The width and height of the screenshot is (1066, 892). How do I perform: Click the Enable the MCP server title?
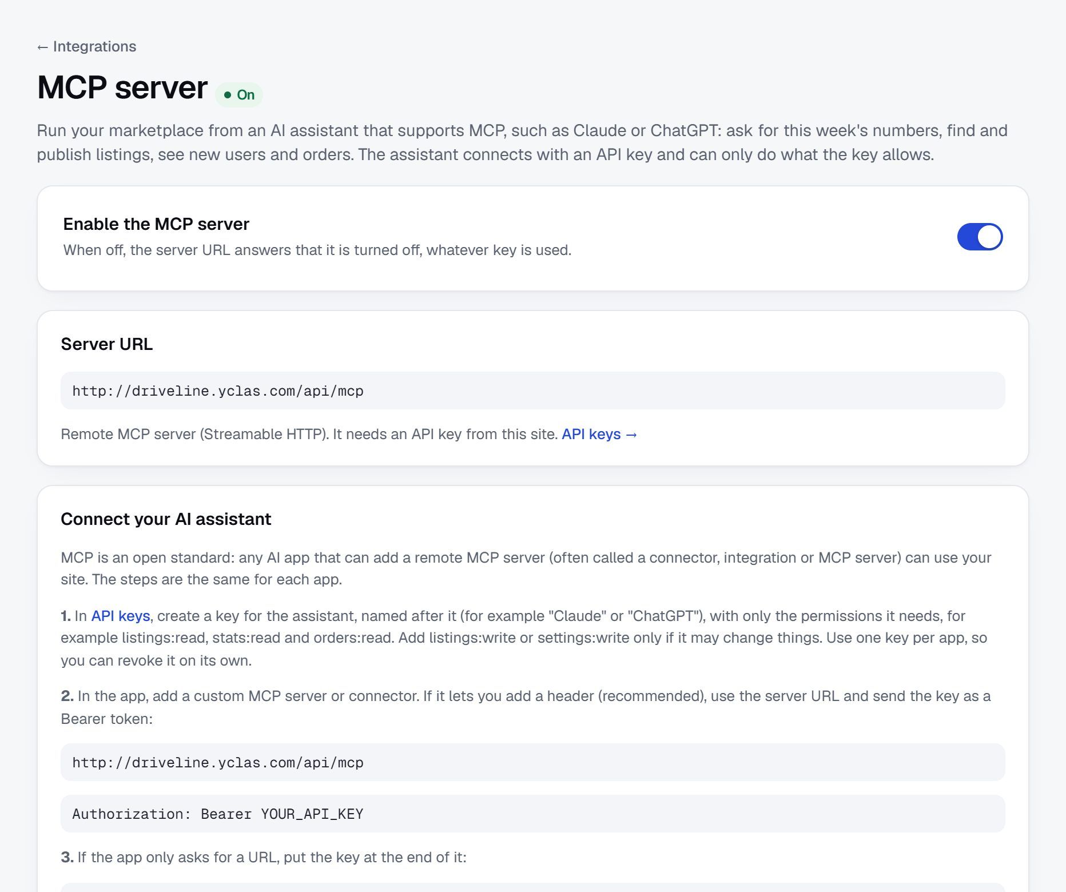[156, 224]
